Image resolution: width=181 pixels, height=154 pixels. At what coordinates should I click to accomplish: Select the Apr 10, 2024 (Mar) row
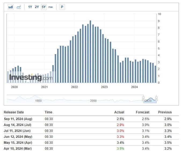(x=91, y=149)
